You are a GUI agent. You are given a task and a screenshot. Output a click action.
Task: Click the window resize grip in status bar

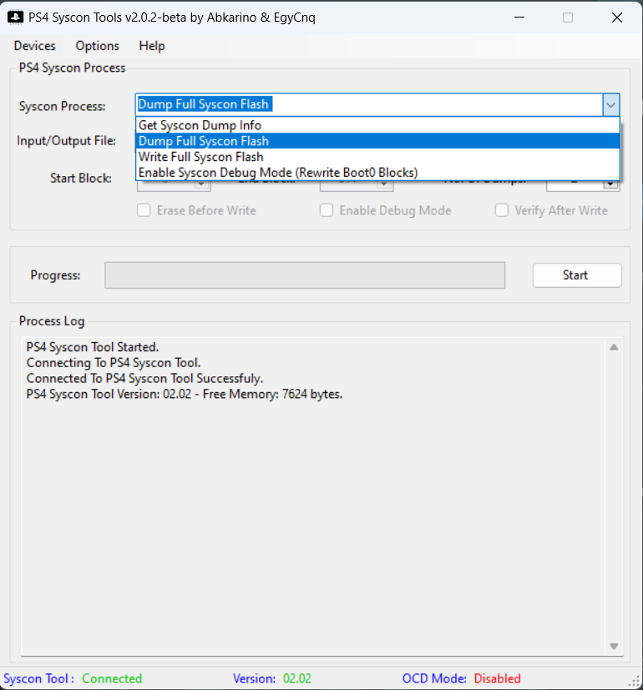635,682
